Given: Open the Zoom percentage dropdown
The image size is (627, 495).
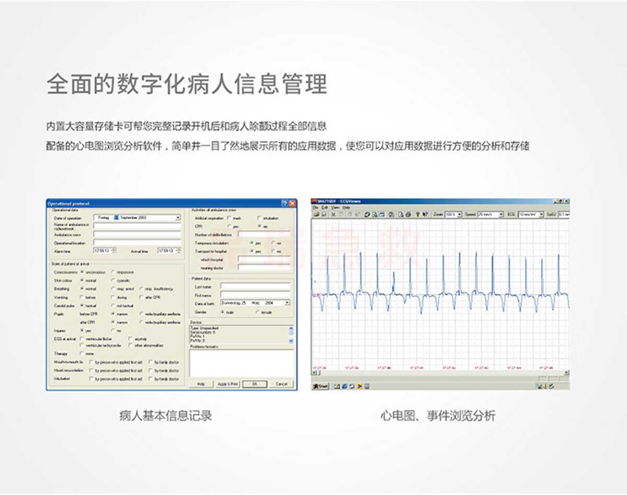Looking at the screenshot, I should click(x=459, y=215).
